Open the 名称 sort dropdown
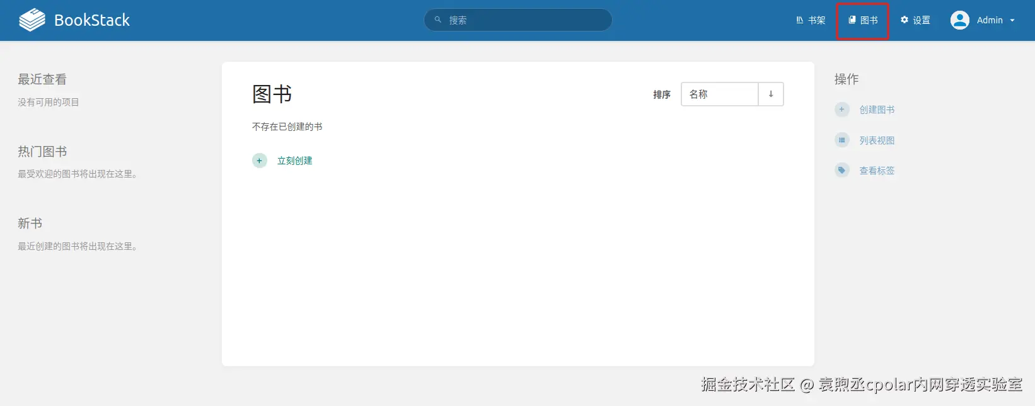The image size is (1035, 406). tap(719, 94)
